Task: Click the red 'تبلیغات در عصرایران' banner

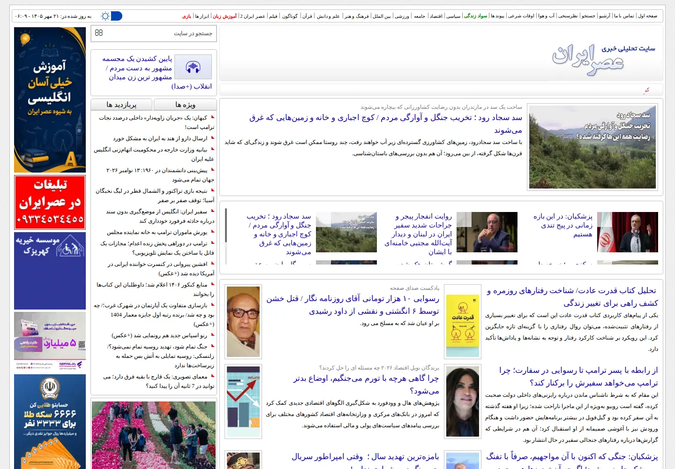Action: [50, 202]
